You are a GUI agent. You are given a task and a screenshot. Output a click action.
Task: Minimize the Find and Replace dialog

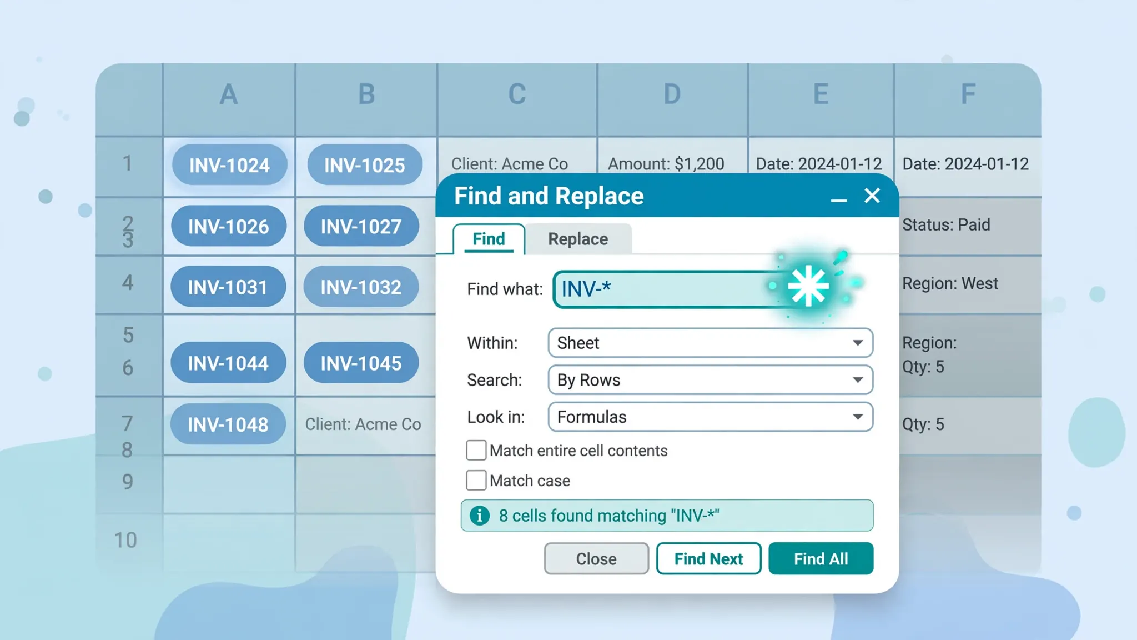click(x=838, y=199)
